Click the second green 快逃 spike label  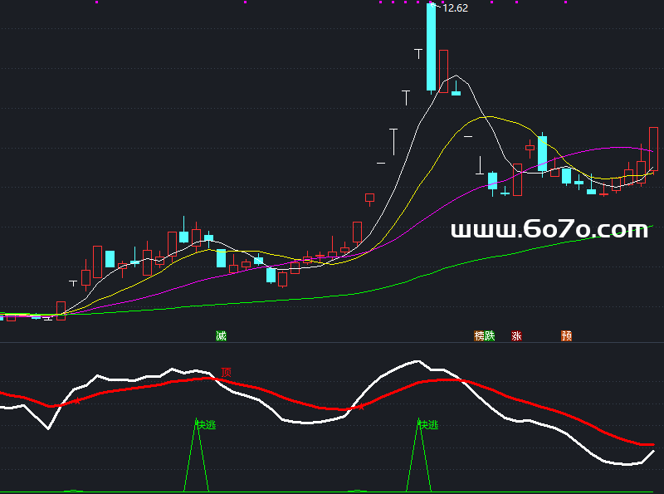tap(427, 425)
